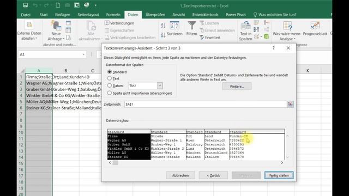
Task: Open the Sortieren dialog icon
Action: point(174,26)
